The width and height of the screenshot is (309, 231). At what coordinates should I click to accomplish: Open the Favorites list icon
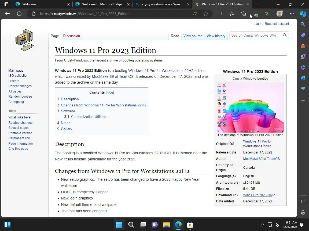232,14
